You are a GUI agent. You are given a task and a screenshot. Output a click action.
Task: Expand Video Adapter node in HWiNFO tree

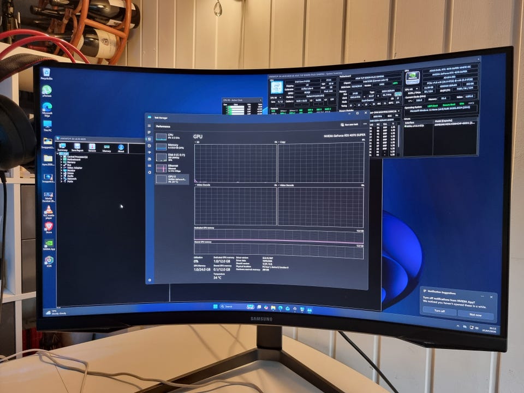pyautogui.click(x=61, y=168)
